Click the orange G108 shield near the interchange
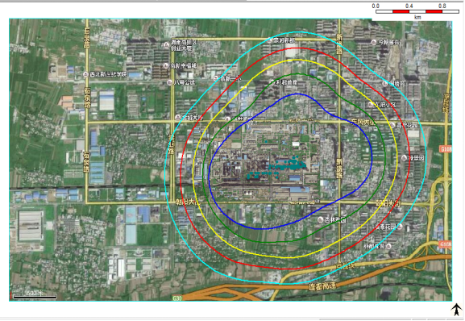Image resolution: width=465 pixels, height=321 pixels. pos(446,149)
